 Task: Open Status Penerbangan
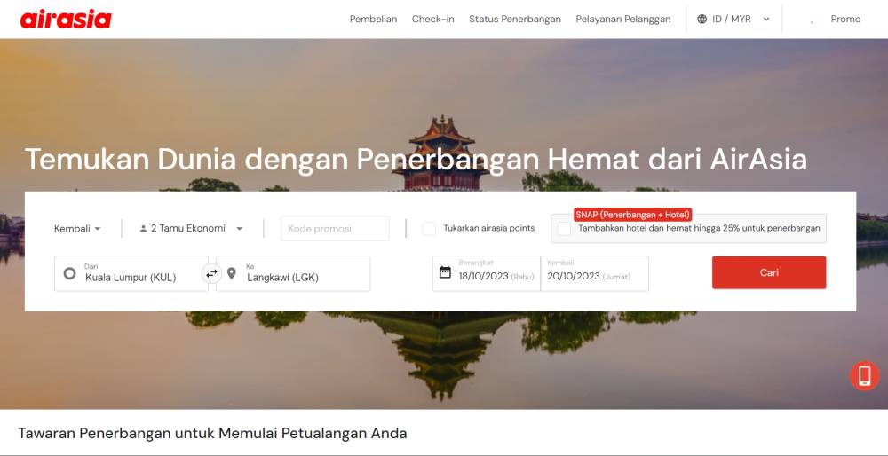click(x=515, y=20)
